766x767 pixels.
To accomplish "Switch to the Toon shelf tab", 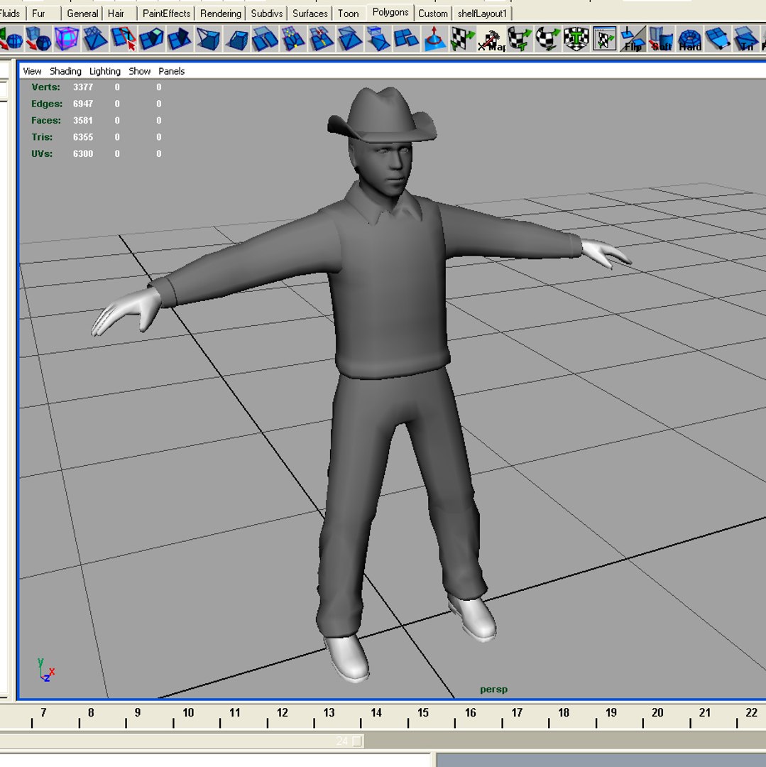I will click(348, 13).
